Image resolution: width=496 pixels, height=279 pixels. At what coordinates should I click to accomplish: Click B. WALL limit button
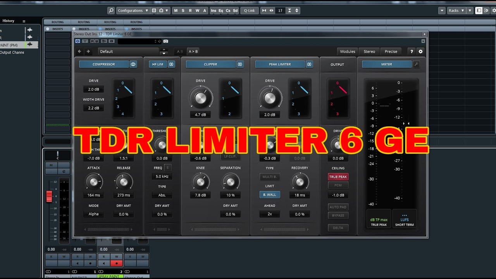[x=270, y=195]
